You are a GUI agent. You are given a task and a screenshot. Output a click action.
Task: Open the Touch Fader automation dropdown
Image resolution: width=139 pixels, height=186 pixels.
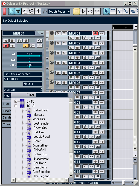point(59,12)
